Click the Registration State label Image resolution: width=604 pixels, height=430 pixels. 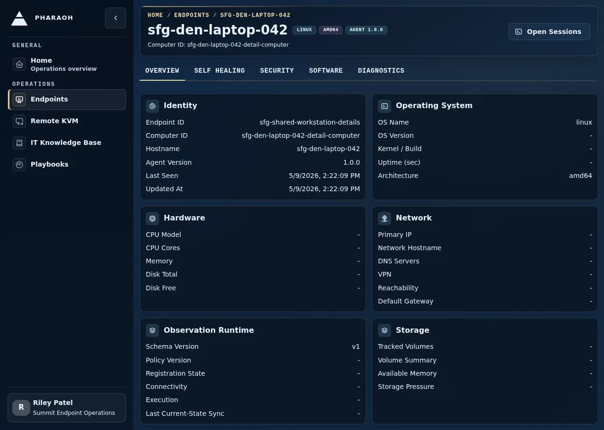pos(176,373)
